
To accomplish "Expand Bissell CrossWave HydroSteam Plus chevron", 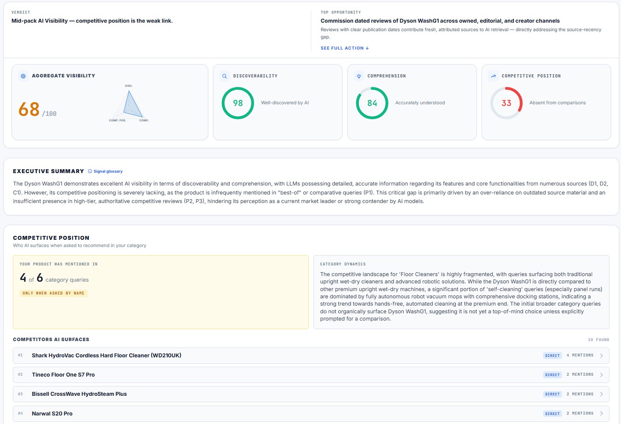I will [601, 394].
